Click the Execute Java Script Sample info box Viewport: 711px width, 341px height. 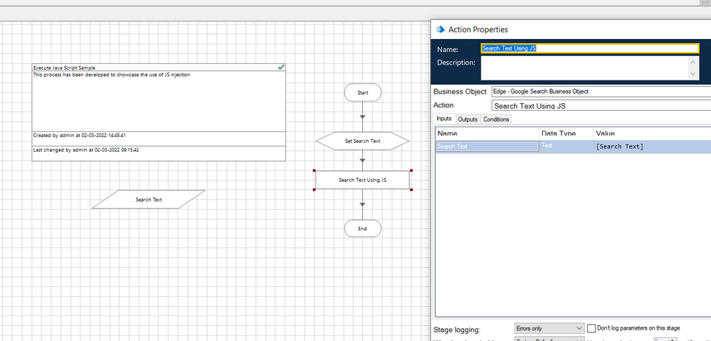point(158,99)
